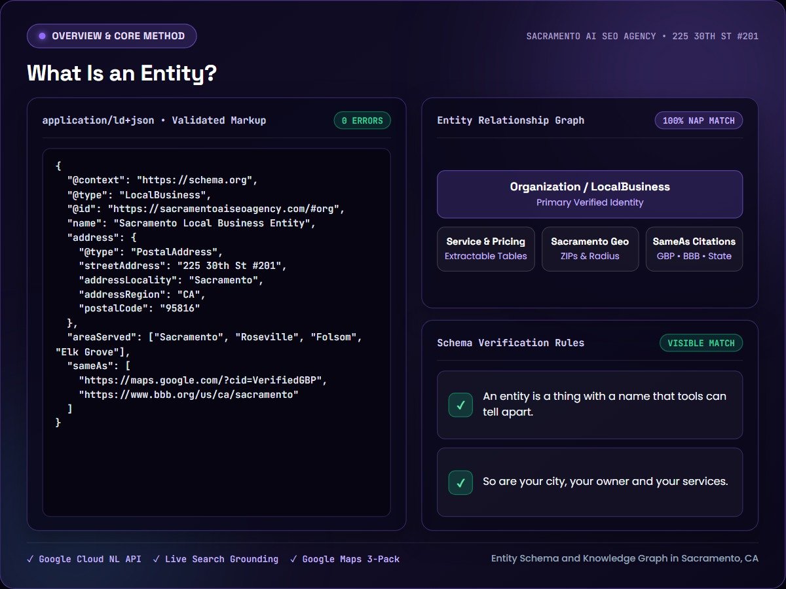Open the Service & Pricing card
The width and height of the screenshot is (786, 589).
(486, 249)
